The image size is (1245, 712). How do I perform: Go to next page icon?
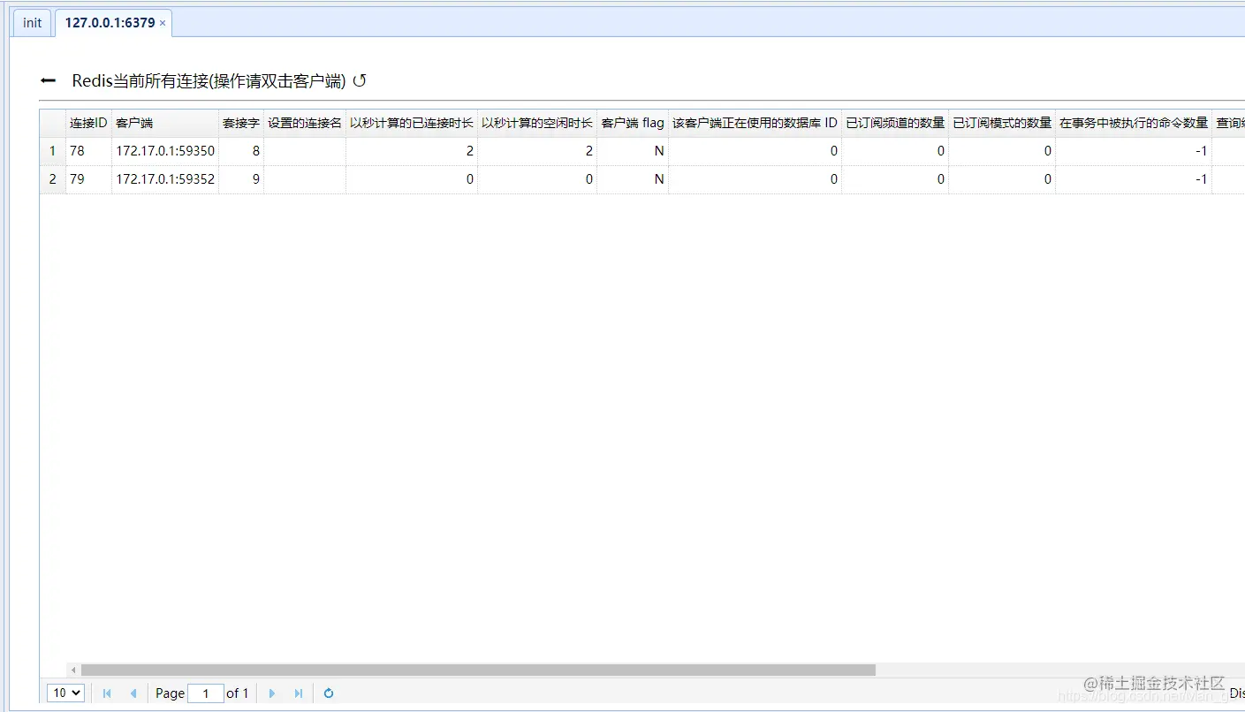(272, 693)
